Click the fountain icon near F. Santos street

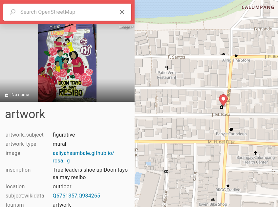(x=223, y=54)
